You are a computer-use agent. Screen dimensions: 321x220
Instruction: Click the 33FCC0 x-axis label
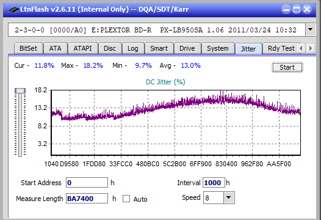121,164
